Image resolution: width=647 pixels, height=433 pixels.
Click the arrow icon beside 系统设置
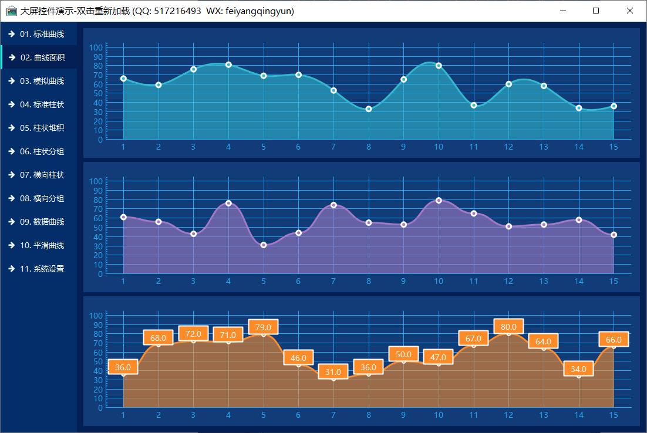[12, 269]
